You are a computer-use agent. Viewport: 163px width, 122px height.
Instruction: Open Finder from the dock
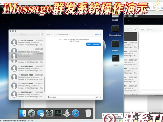click(23, 113)
